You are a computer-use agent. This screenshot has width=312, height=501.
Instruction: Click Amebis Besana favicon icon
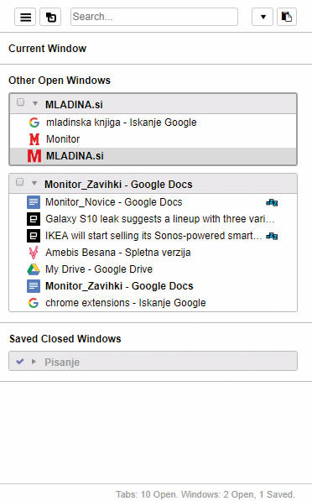click(34, 253)
